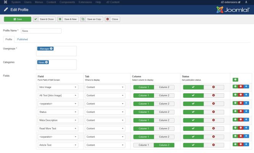Open the d2 Content menu
This screenshot has height=153, width=254.
pyautogui.click(x=113, y=2)
